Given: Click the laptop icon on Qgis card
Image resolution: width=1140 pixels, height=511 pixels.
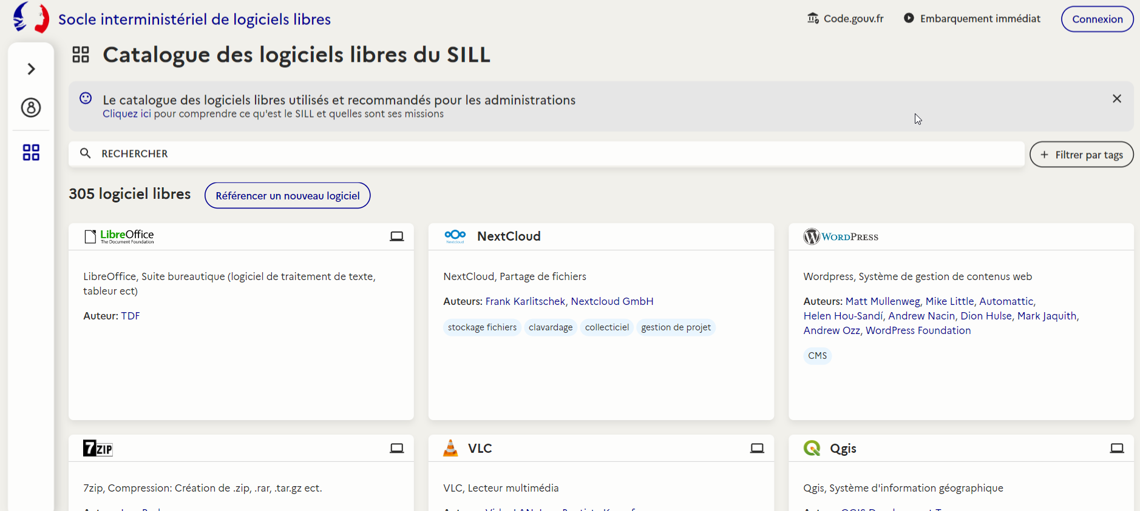Looking at the screenshot, I should click(x=1116, y=449).
